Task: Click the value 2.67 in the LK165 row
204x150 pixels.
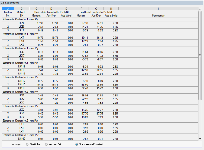Action: (81, 139)
